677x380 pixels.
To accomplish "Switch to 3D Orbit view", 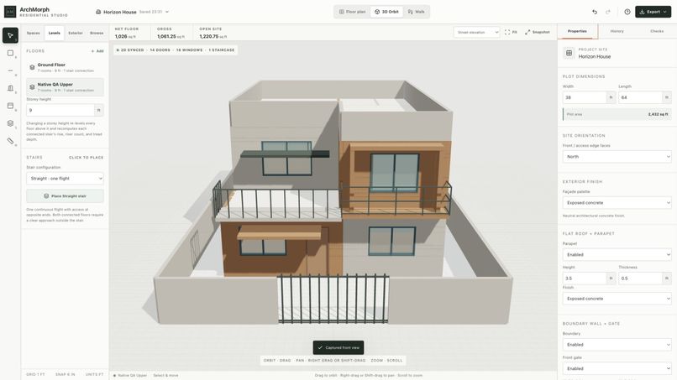I will (386, 12).
